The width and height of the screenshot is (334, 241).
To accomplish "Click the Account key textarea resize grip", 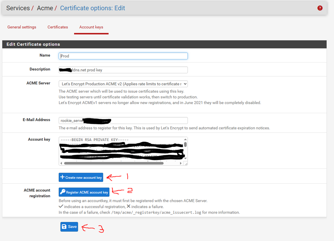I will click(x=186, y=164).
